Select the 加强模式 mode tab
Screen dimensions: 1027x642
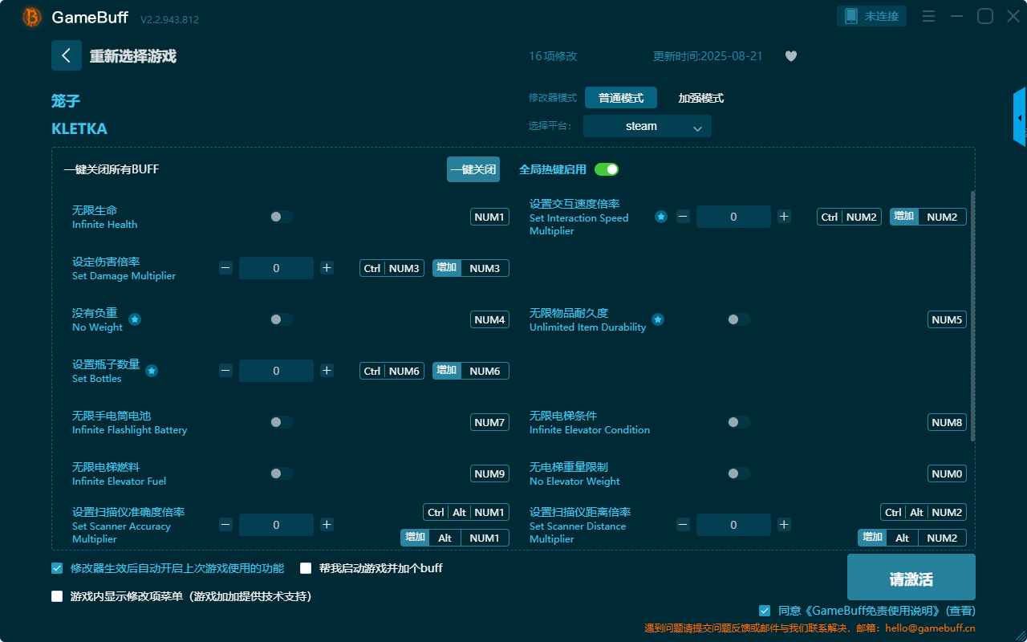pyautogui.click(x=701, y=98)
